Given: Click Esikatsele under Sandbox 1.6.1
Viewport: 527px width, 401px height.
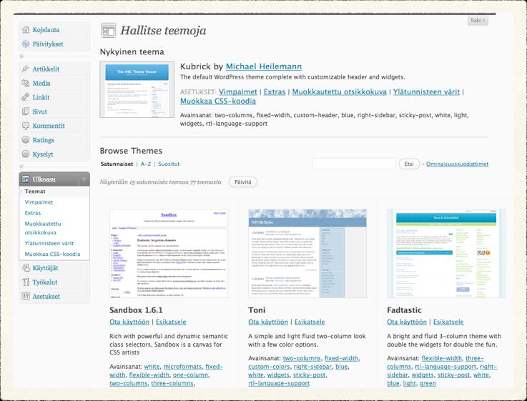Looking at the screenshot, I should (x=171, y=322).
